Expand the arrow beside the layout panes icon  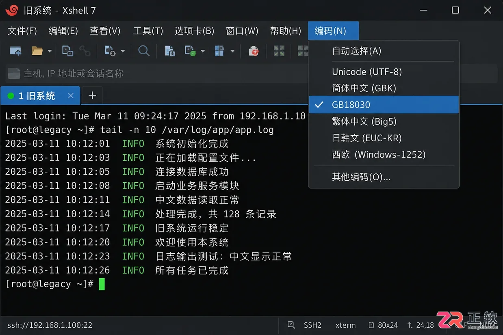point(232,52)
